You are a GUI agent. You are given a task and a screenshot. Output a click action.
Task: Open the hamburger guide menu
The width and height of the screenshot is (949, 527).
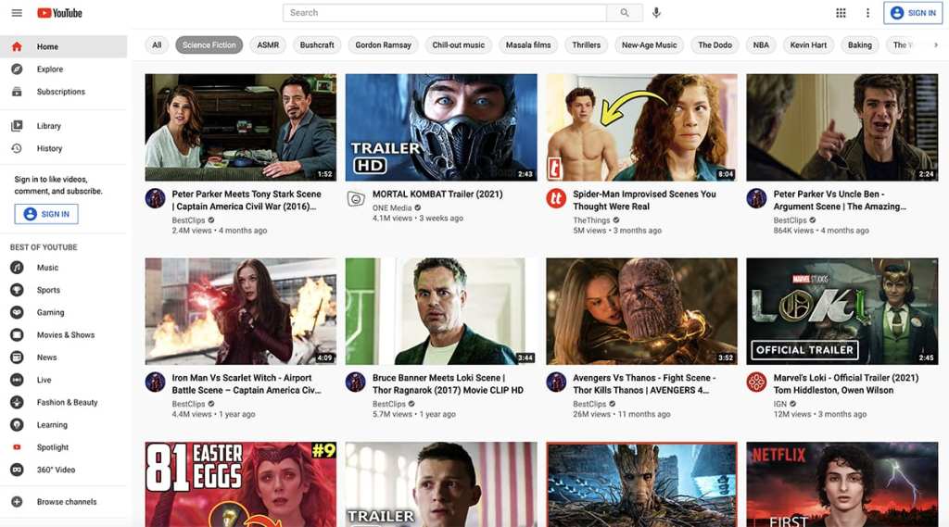(17, 13)
